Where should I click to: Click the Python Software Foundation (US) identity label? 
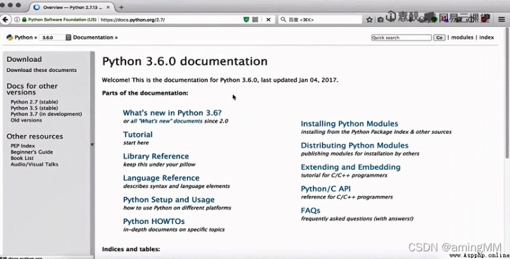[62, 20]
